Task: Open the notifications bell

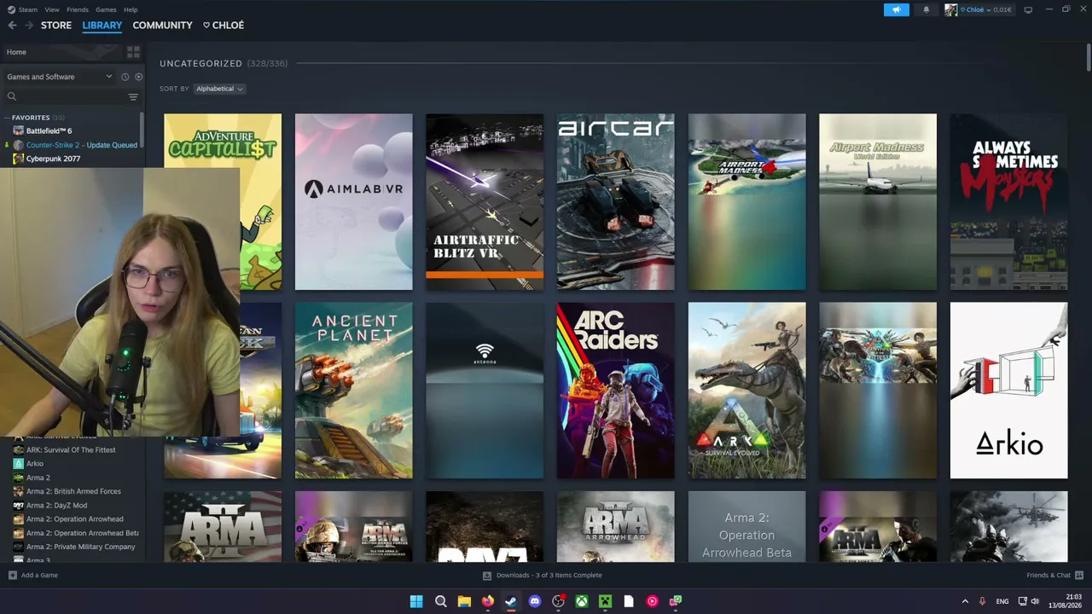Action: (926, 10)
